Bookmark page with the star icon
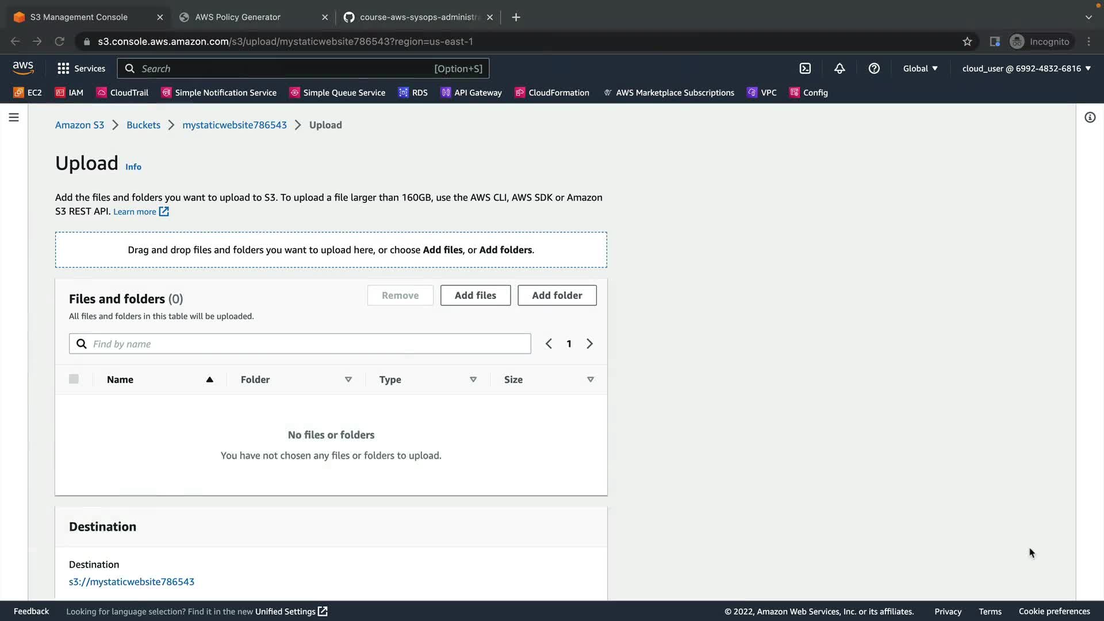 [967, 41]
